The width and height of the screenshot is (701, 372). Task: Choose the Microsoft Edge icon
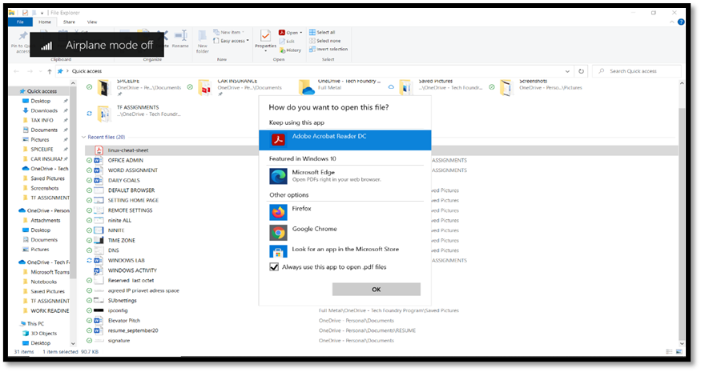click(278, 176)
